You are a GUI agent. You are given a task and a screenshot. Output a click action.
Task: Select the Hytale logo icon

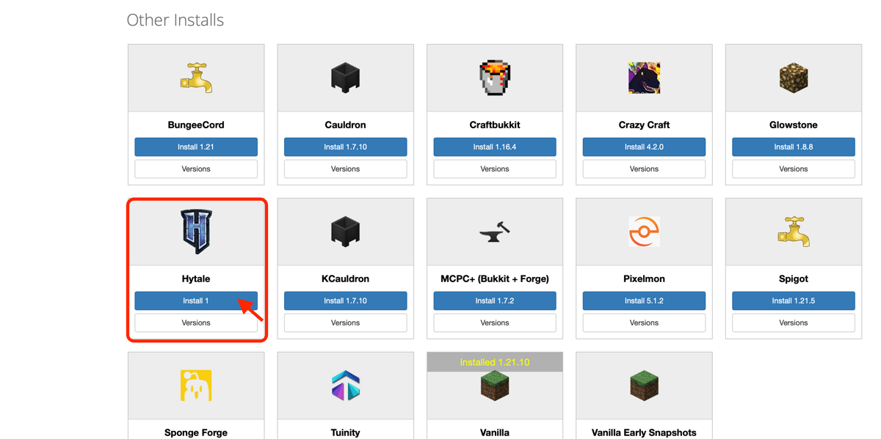[x=196, y=232]
